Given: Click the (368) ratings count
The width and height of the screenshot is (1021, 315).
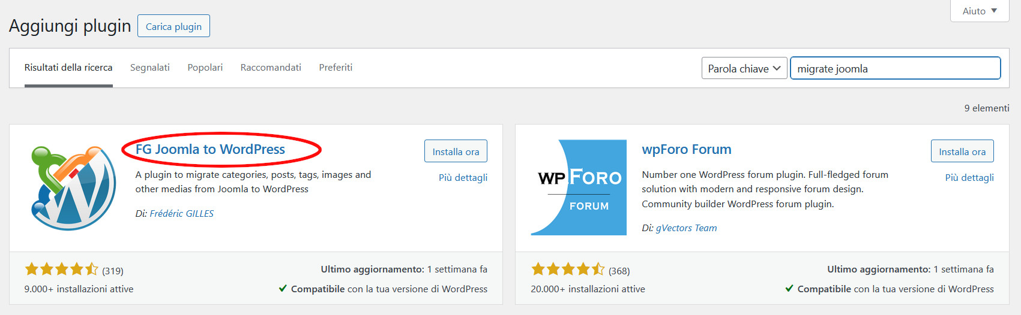Looking at the screenshot, I should [619, 271].
